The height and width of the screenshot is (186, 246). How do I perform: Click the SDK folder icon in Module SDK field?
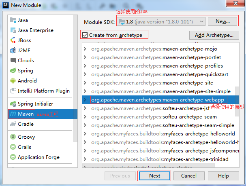coord(122,21)
